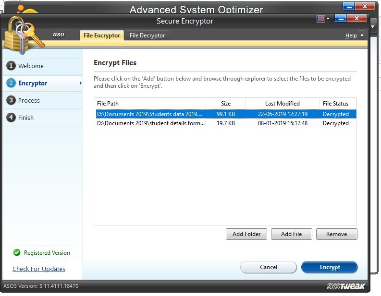Screen dimensions: 381x296
Task: Click the step 2 Encryptor number icon
Action: pos(11,83)
